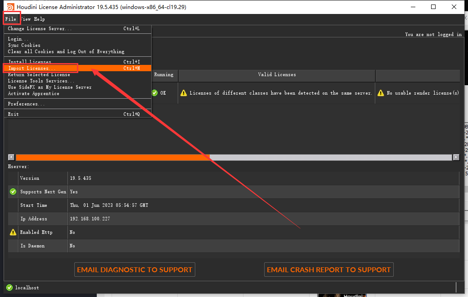Open the Help menu
This screenshot has height=297, width=468.
pos(39,19)
